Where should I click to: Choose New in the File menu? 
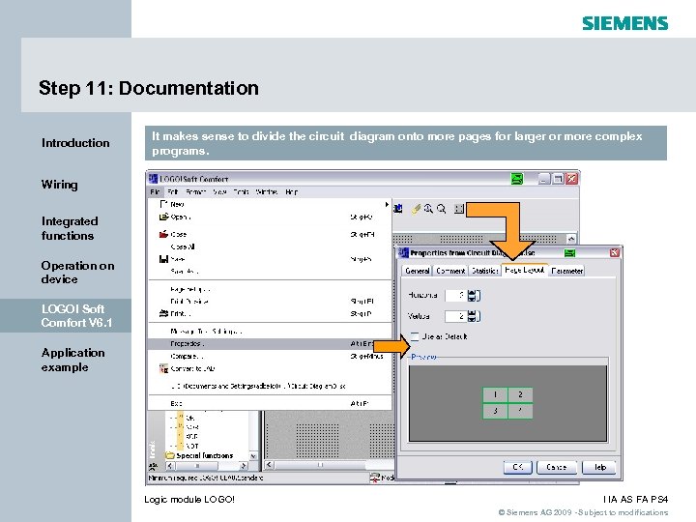(x=270, y=204)
